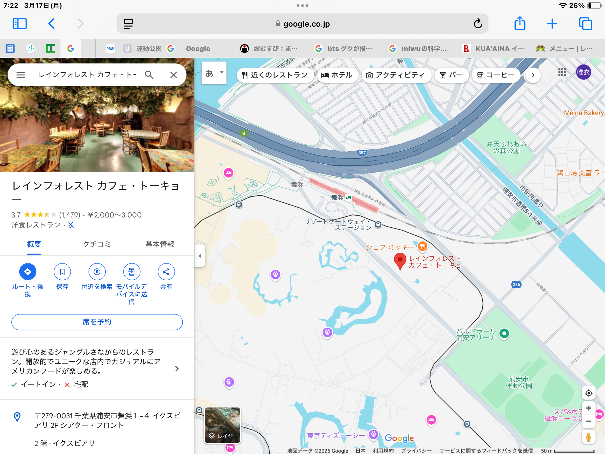Switch to the クチコミ tab
This screenshot has width=605, height=454.
click(x=97, y=244)
